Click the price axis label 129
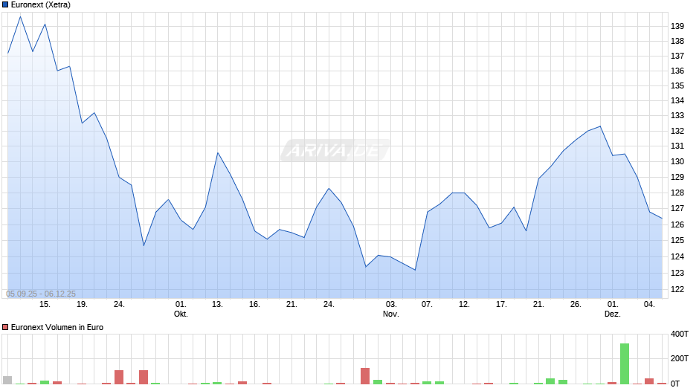 coord(677,178)
